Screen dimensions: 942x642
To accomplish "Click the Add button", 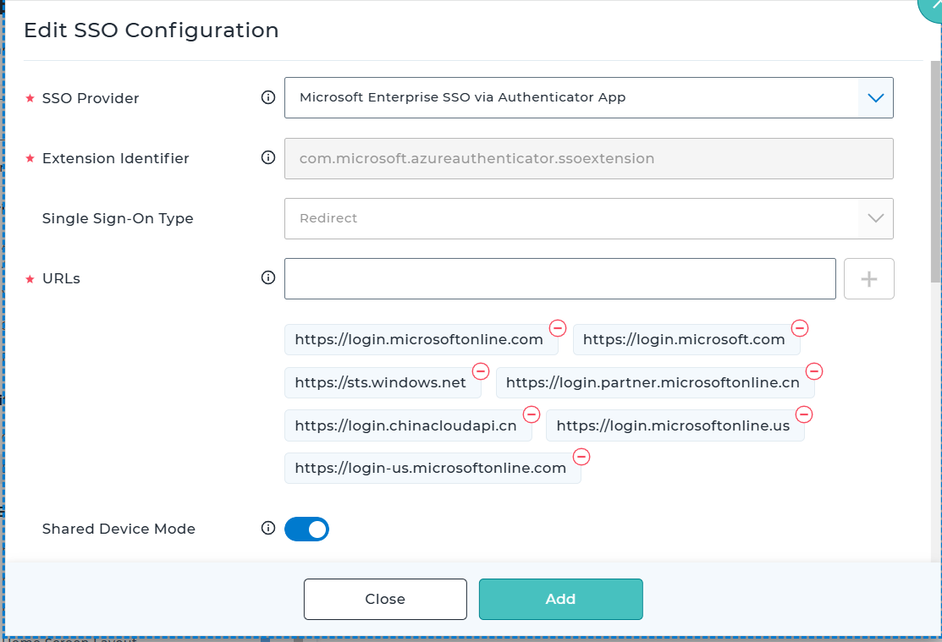I will click(560, 599).
